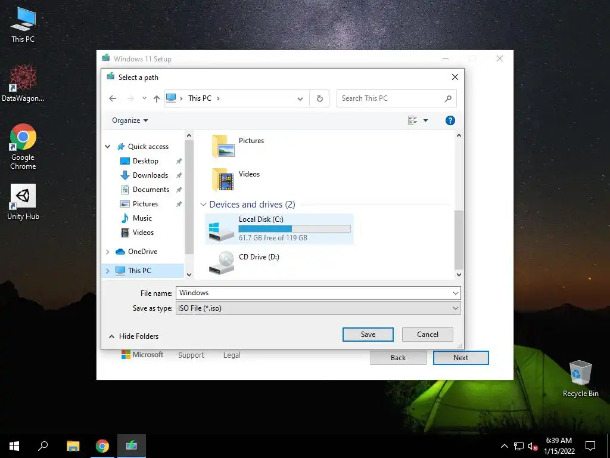Collapse the Devices and drives group
Viewport: 610px width, 458px height.
203,205
